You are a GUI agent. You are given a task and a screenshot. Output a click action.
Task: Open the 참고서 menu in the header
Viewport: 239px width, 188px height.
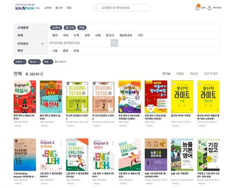pyautogui.click(x=59, y=8)
